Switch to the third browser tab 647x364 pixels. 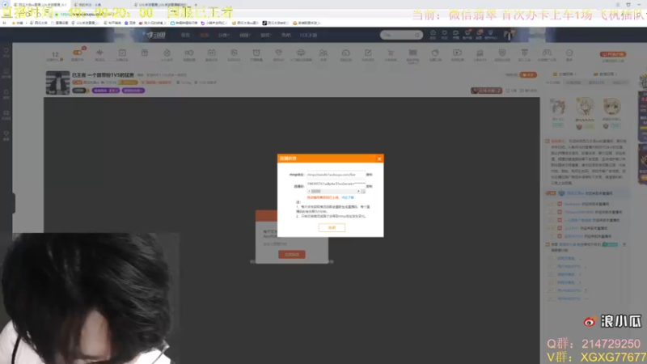[x=162, y=5]
